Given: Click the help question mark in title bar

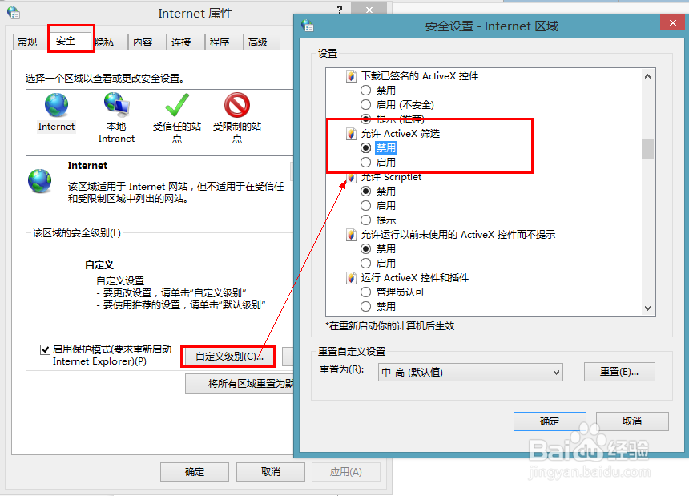Looking at the screenshot, I should pos(340,10).
